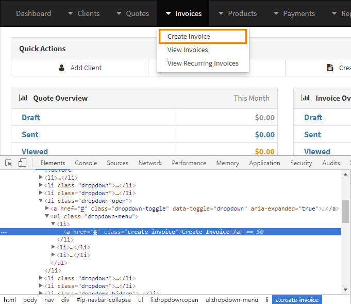This screenshot has width=351, height=304.
Task: Click the three dots beside highlighted DOM row
Action: (4, 232)
